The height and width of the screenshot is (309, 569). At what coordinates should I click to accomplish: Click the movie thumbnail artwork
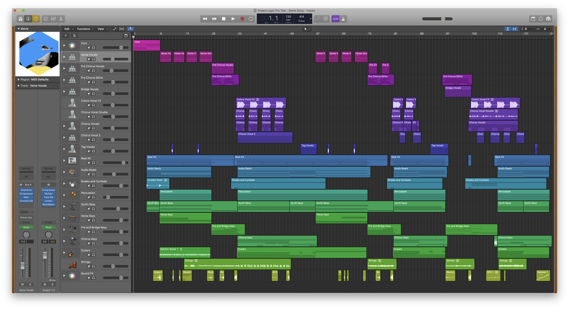[x=38, y=54]
